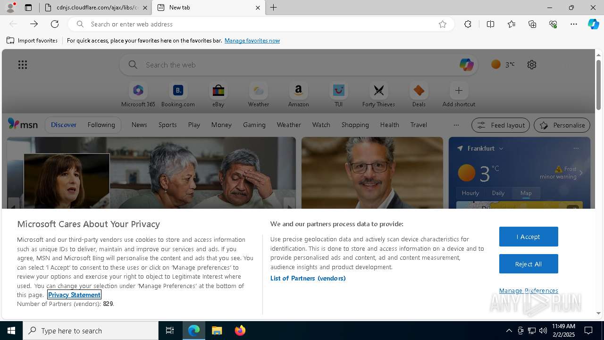Open Microsoft 365 shortcut
604x340 pixels.
(138, 95)
